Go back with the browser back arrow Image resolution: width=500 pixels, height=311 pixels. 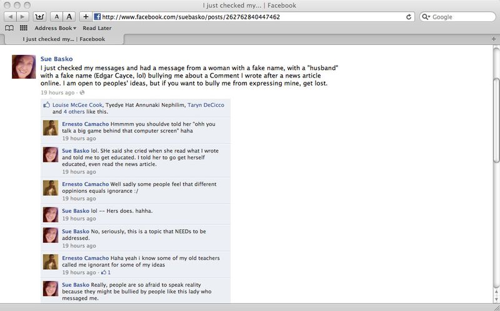(x=10, y=17)
